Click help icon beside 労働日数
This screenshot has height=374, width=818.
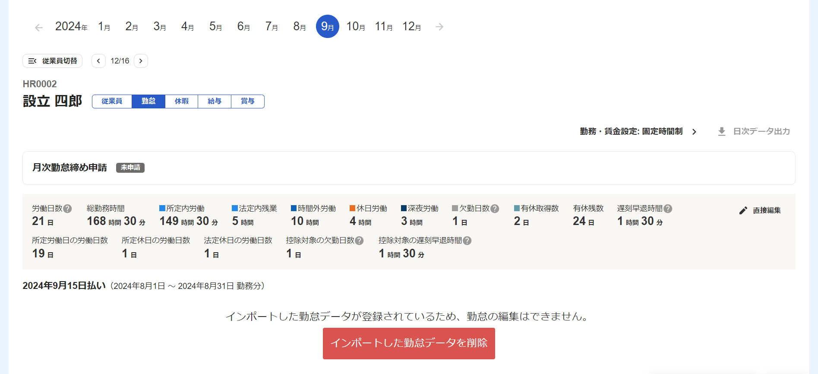68,209
